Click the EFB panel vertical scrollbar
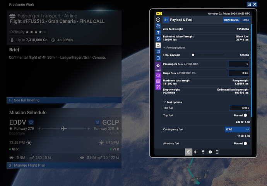Screen dimensions: 267x186 click(252, 70)
